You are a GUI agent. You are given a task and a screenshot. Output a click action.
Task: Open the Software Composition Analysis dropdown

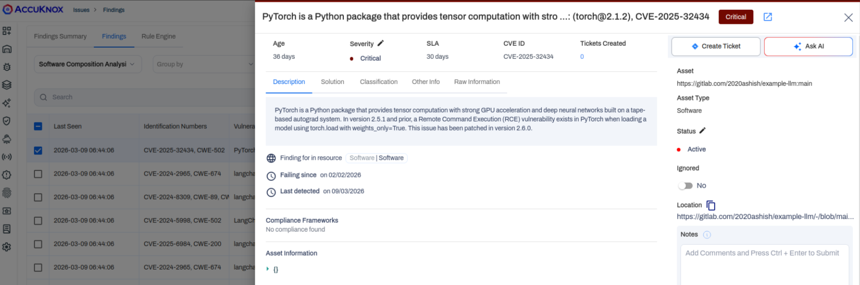point(86,64)
